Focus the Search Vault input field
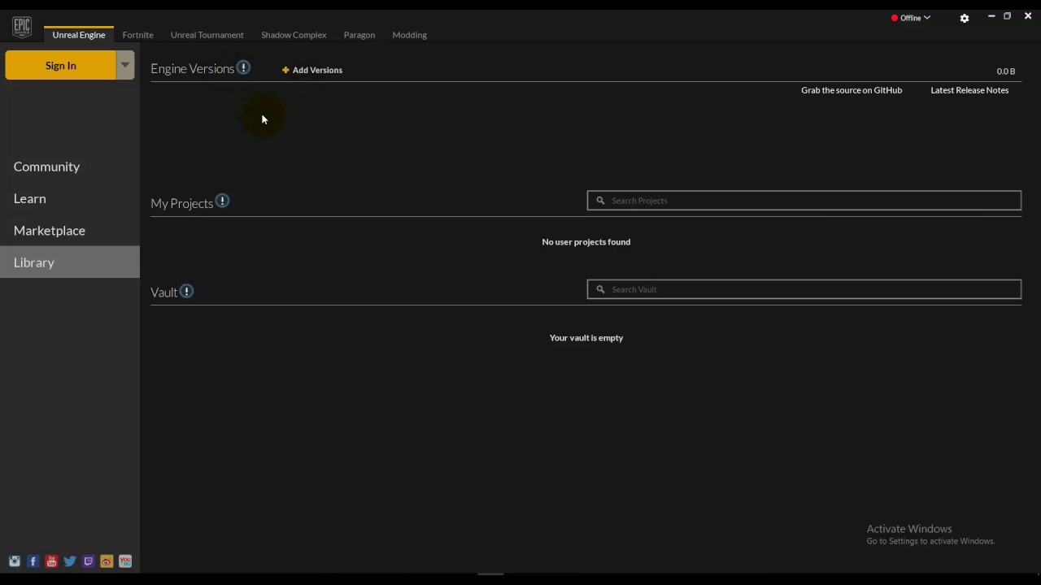Screen dimensions: 1041x585 pyautogui.click(x=804, y=289)
